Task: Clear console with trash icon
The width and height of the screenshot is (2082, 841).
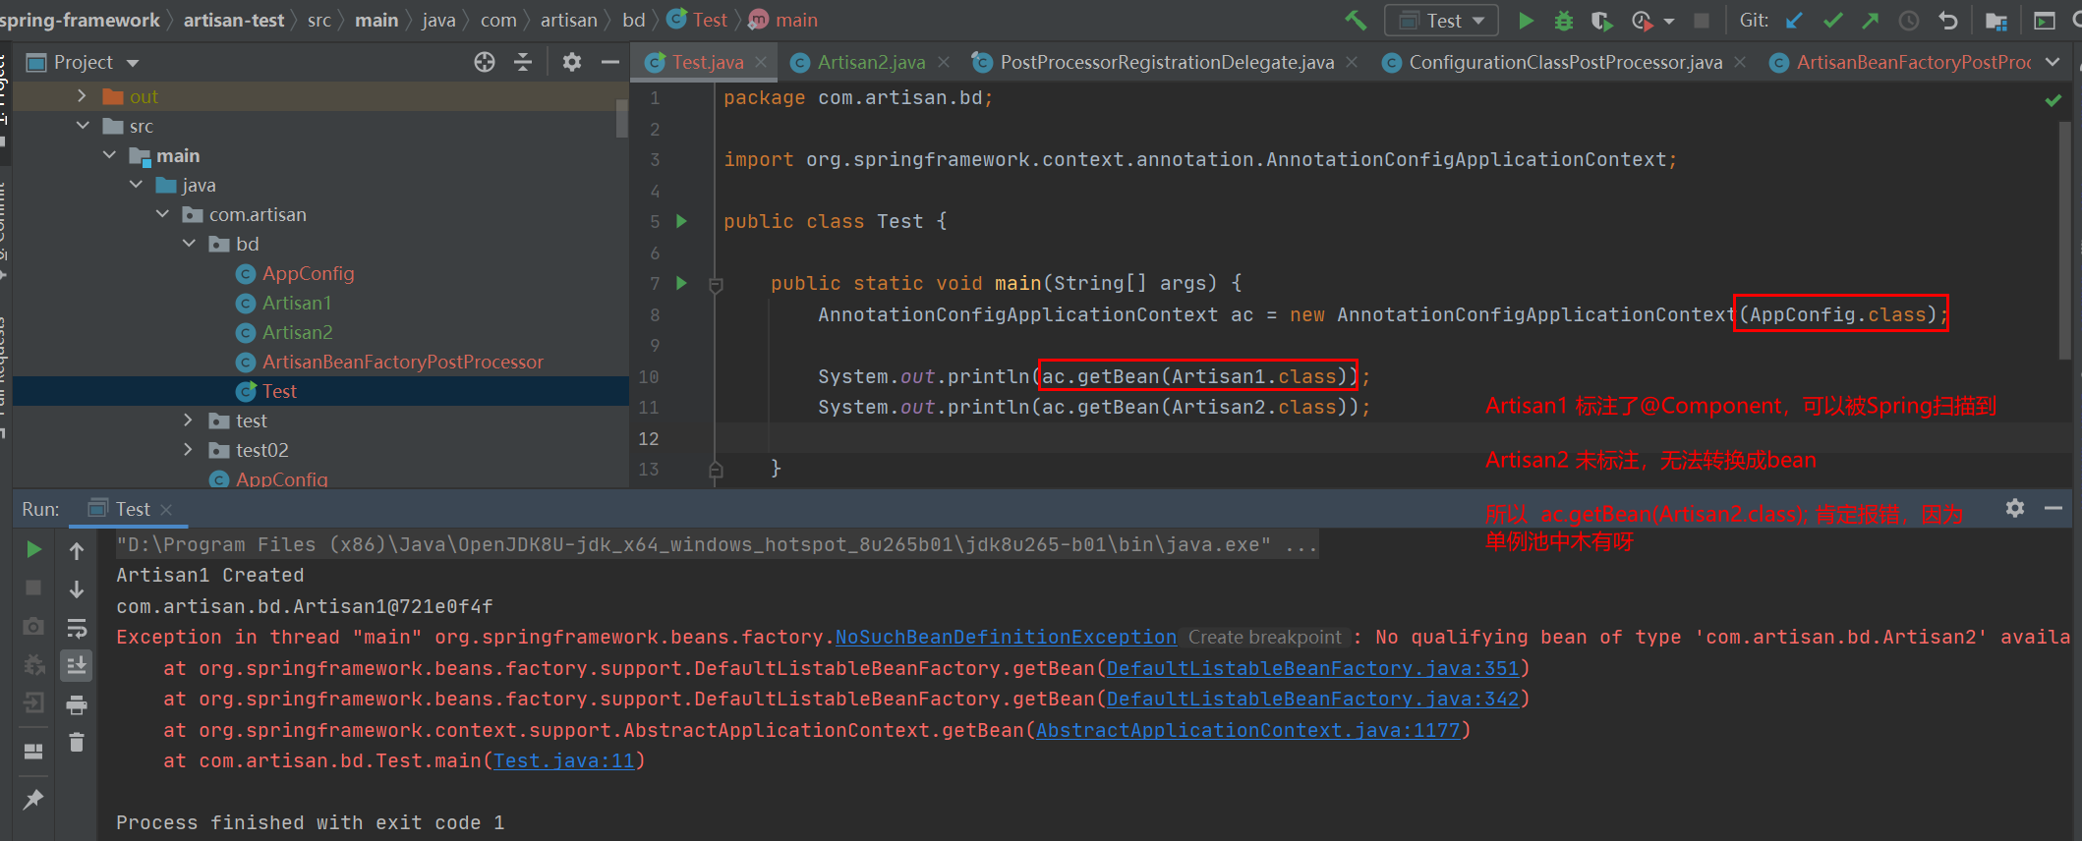Action: click(77, 743)
